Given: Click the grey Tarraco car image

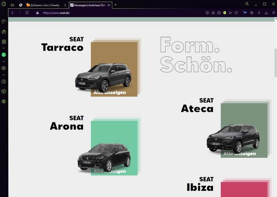Looking at the screenshot, I should (x=103, y=77).
